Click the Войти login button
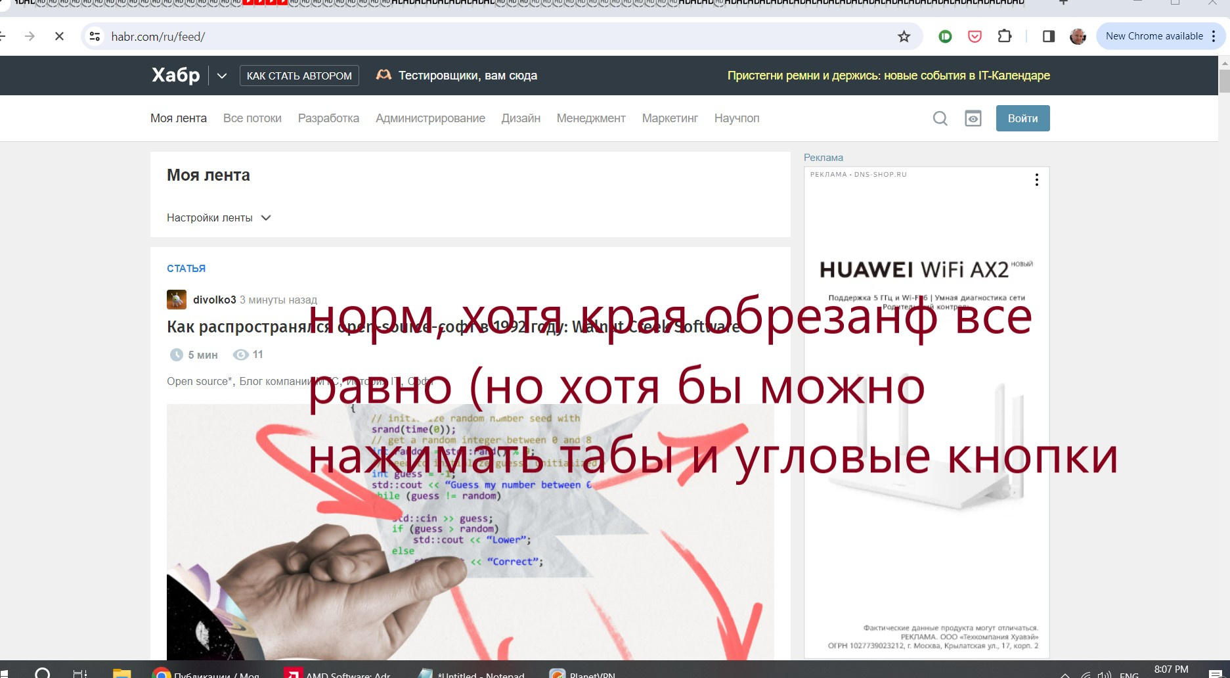Image resolution: width=1230 pixels, height=678 pixels. click(x=1022, y=118)
